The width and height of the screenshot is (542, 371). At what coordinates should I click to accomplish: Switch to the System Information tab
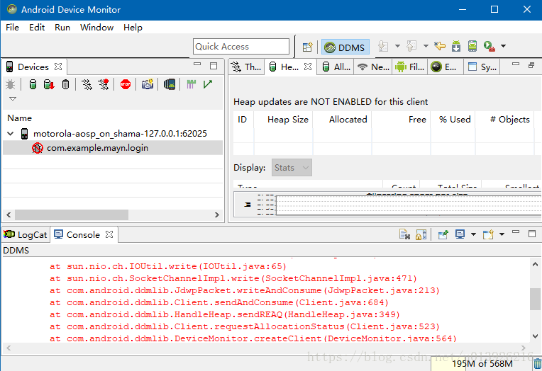tap(482, 67)
